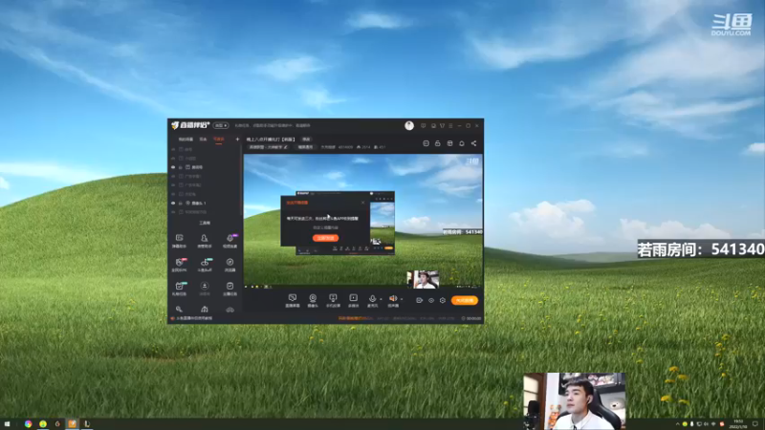Open the taskbar clock and date
Image resolution: width=765 pixels, height=430 pixels.
738,424
